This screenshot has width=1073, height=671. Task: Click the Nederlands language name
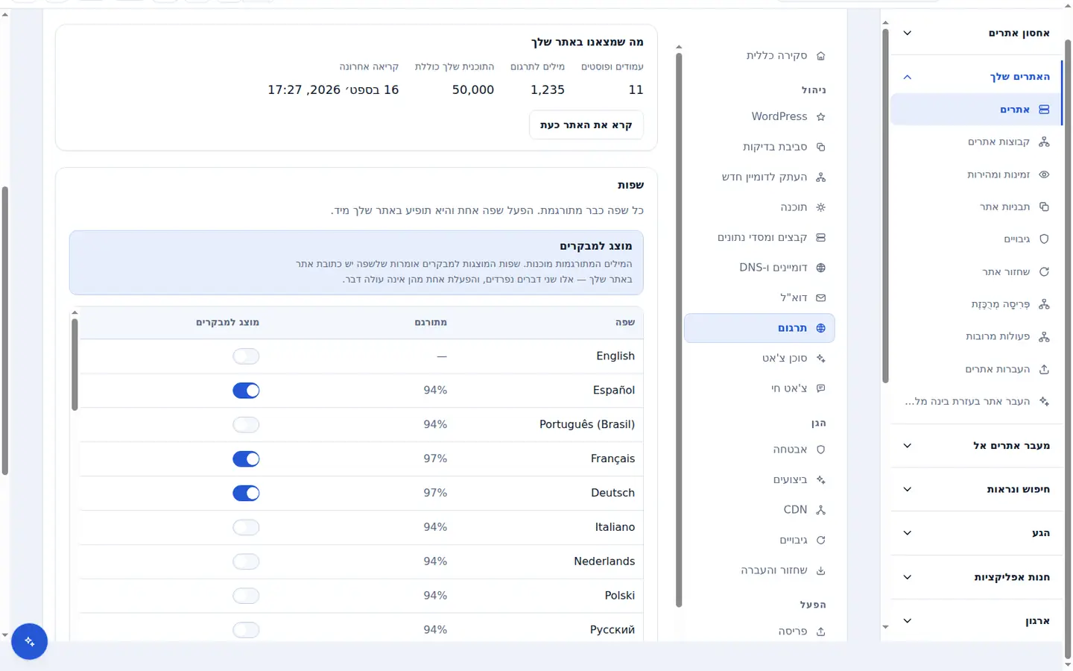(604, 561)
